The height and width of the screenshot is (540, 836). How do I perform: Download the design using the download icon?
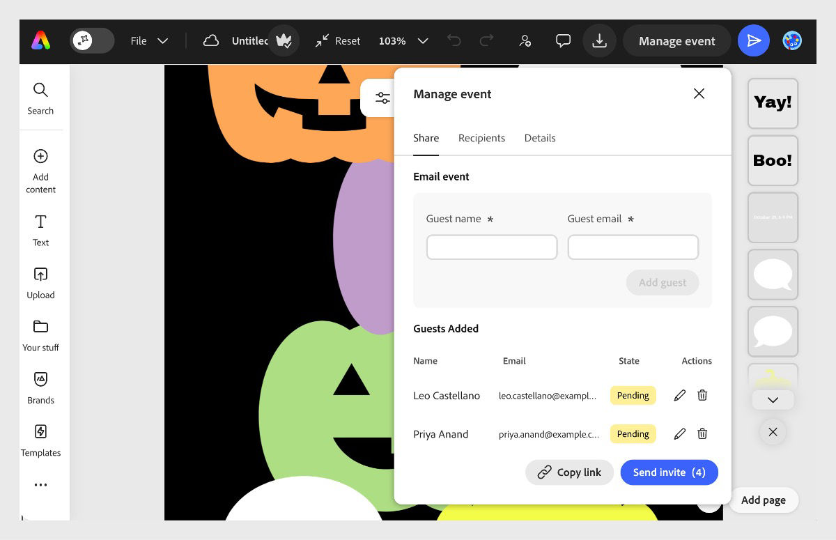(599, 41)
